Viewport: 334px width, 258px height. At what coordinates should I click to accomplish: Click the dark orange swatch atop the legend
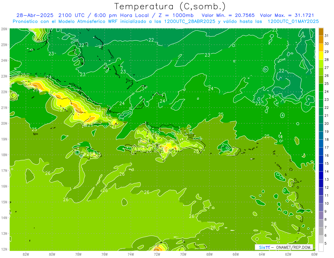pyautogui.click(x=321, y=32)
